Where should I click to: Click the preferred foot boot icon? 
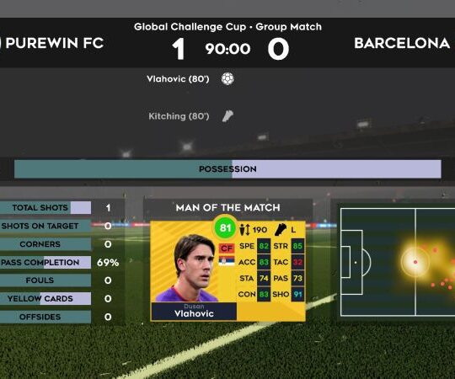click(281, 229)
